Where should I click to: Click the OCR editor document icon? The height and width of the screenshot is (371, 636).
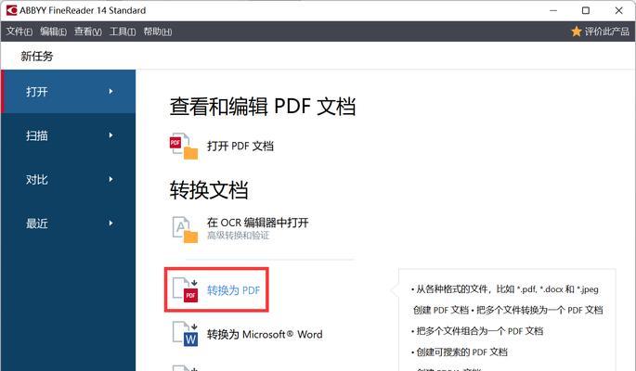pos(185,229)
